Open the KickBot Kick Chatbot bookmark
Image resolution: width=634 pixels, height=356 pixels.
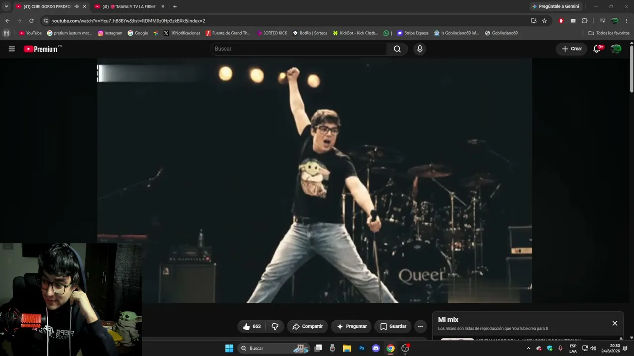point(356,33)
